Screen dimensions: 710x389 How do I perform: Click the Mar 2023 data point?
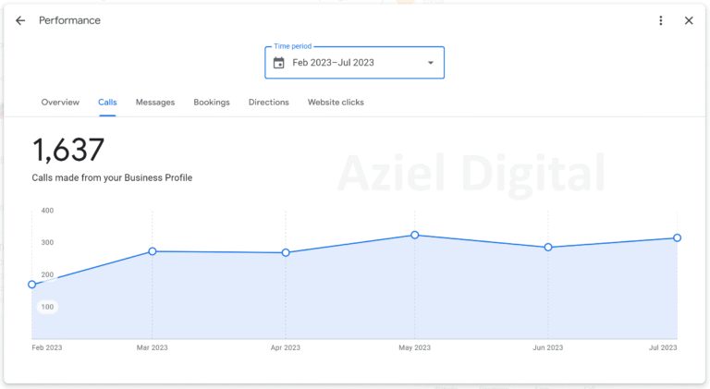tap(153, 251)
